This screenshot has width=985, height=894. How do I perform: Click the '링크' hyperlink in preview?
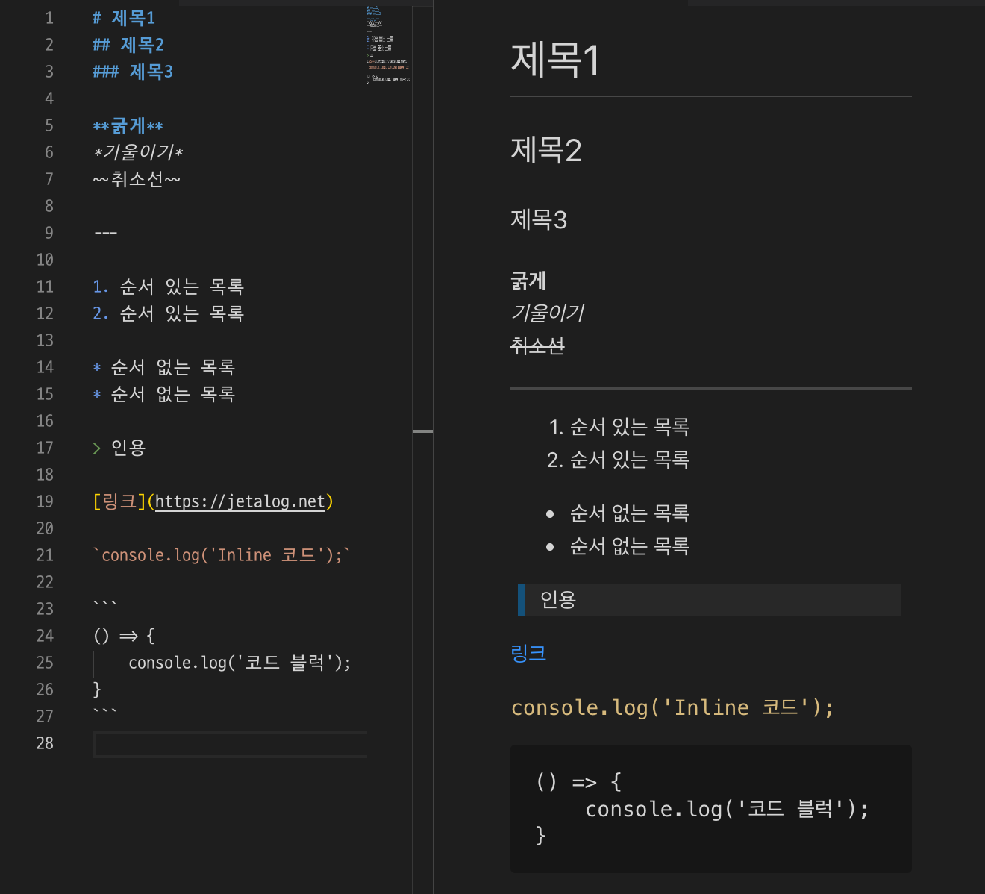pyautogui.click(x=528, y=653)
